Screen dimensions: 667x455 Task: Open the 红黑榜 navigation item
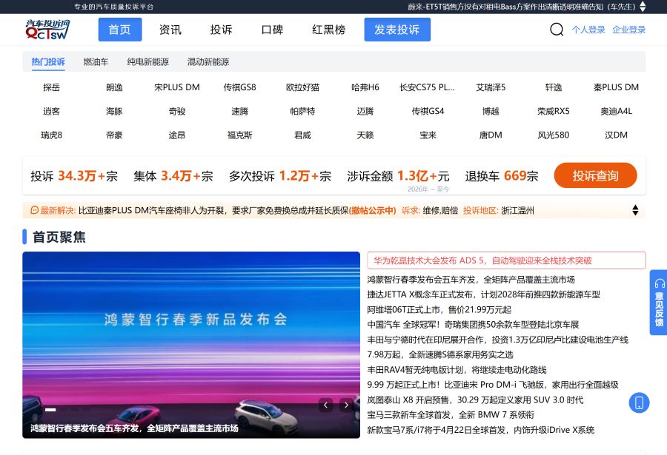click(328, 30)
